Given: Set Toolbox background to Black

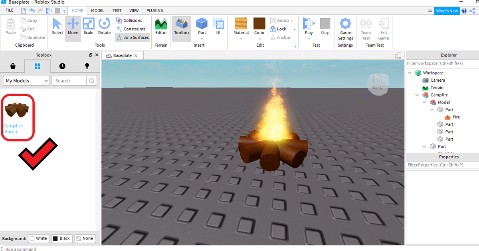Looking at the screenshot, I should 61,238.
